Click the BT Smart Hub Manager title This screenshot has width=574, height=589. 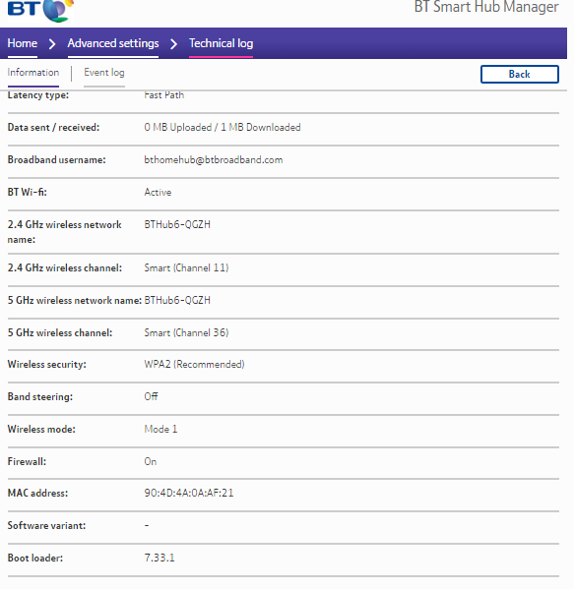pyautogui.click(x=486, y=7)
